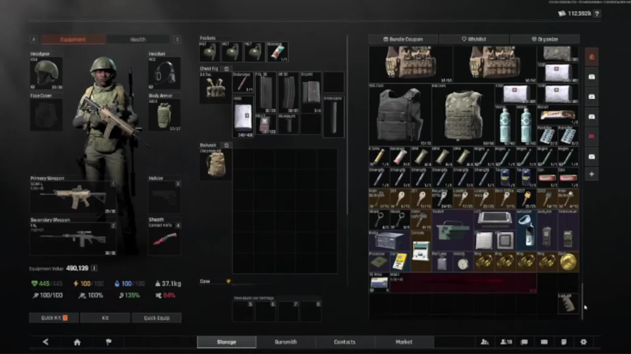Open settings gear icon
The image size is (631, 354).
pyautogui.click(x=584, y=342)
